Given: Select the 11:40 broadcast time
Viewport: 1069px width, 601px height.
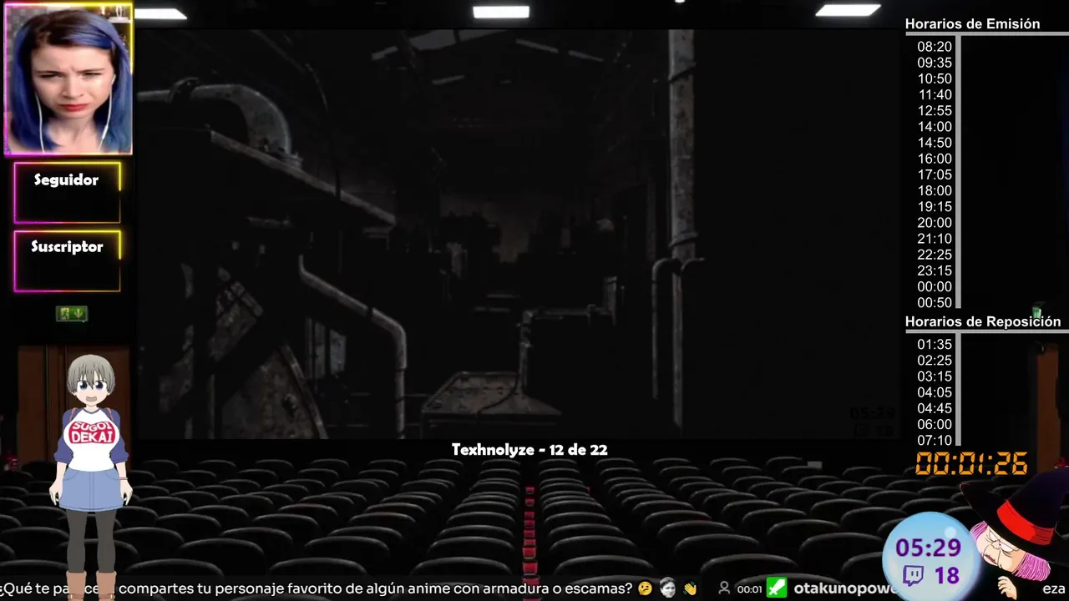Looking at the screenshot, I should 935,94.
